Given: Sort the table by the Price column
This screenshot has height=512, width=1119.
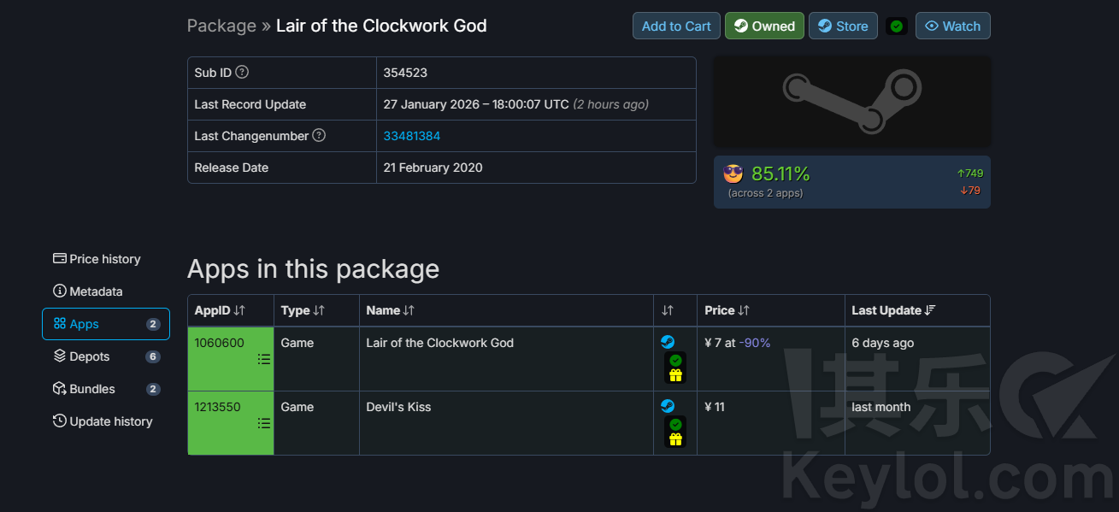Looking at the screenshot, I should pyautogui.click(x=727, y=310).
